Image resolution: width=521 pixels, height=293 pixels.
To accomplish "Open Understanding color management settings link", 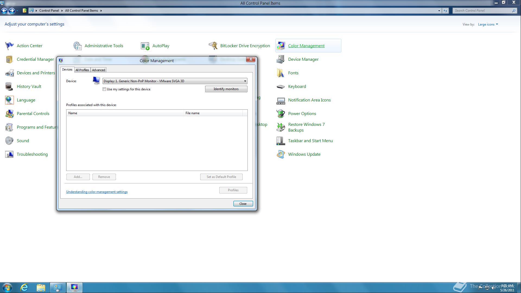I will pyautogui.click(x=97, y=192).
